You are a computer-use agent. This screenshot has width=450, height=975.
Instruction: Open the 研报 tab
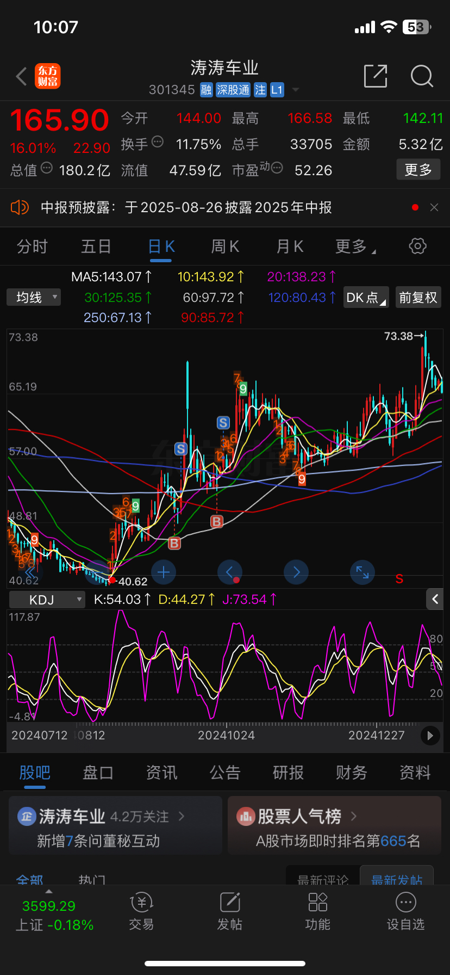[288, 773]
